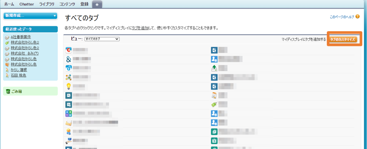Image resolution: width=367 pixels, height=149 pixels.
Task: Click the award ribbon tab icon
Action: (x=68, y=132)
